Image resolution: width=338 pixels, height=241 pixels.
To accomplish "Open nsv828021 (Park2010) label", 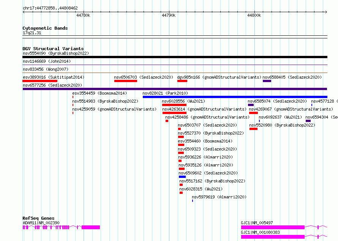I will click(x=165, y=93).
